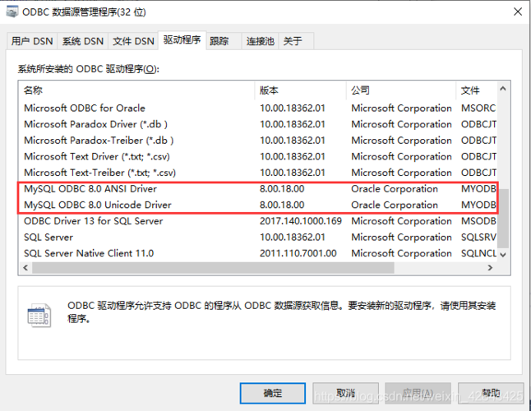The width and height of the screenshot is (531, 411).
Task: Switch to the 系统 DSN tab
Action: (83, 41)
